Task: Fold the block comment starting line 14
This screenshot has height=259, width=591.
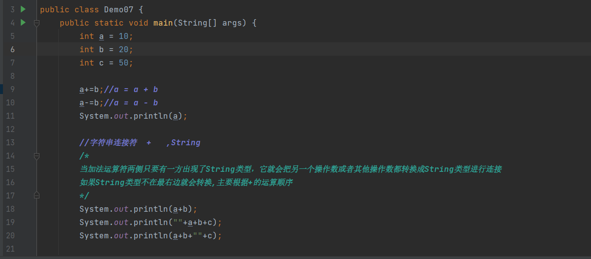Action: [36, 156]
